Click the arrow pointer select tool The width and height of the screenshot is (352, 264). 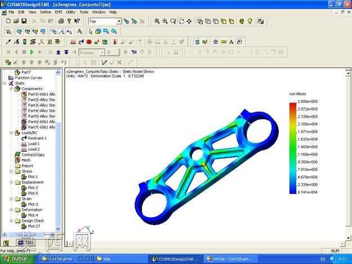click(x=91, y=32)
